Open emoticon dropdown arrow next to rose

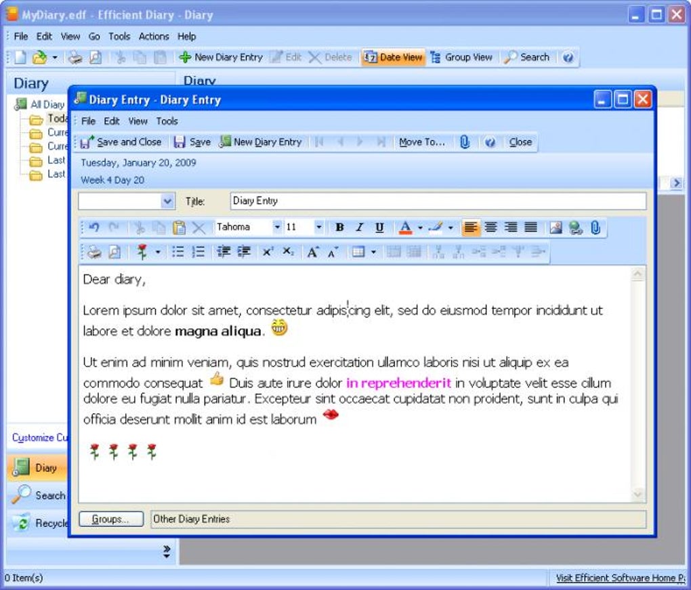coord(158,253)
